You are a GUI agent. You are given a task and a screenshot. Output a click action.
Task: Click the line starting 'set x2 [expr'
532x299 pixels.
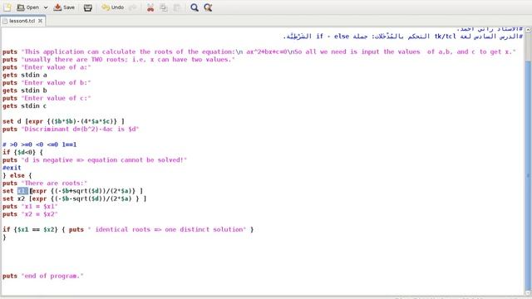pyautogui.click(x=74, y=199)
